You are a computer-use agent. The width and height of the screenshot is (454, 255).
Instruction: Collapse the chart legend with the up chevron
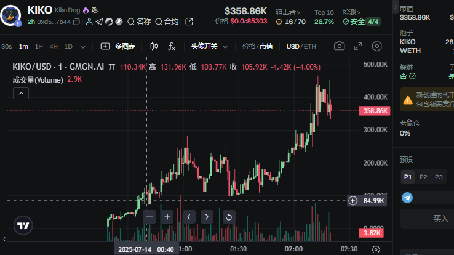(x=21, y=93)
